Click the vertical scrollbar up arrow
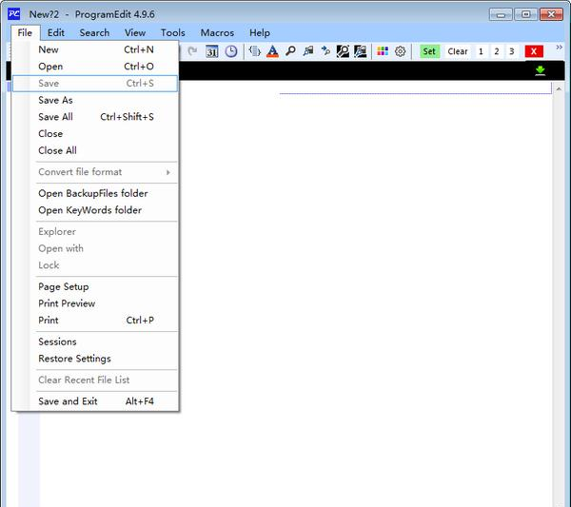The width and height of the screenshot is (571, 507). point(559,88)
